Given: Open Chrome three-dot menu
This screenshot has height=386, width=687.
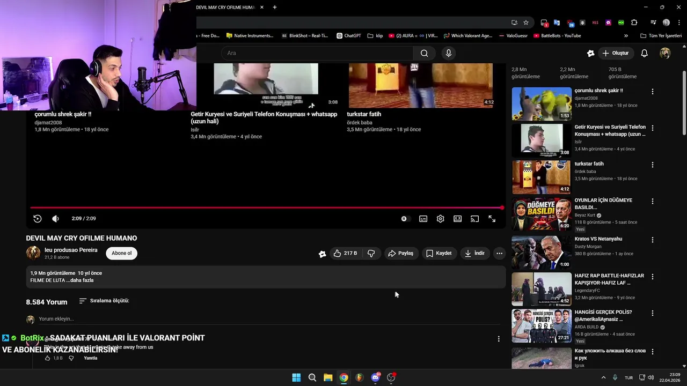Looking at the screenshot, I should point(679,23).
